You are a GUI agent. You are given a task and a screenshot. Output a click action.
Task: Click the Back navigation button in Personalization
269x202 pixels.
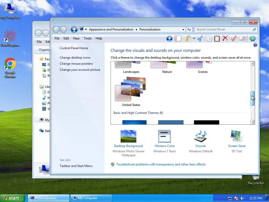pos(56,29)
